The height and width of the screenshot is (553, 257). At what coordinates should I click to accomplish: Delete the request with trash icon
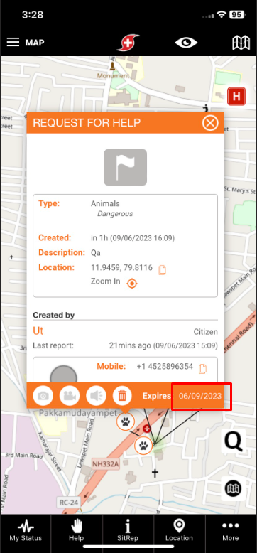click(122, 396)
